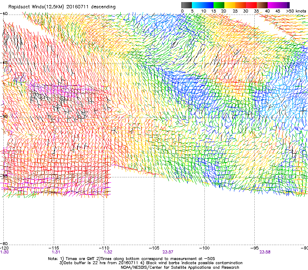This screenshot has width=308, height=270.
Task: Click the '-105' longitude axis label
Action: (154, 248)
